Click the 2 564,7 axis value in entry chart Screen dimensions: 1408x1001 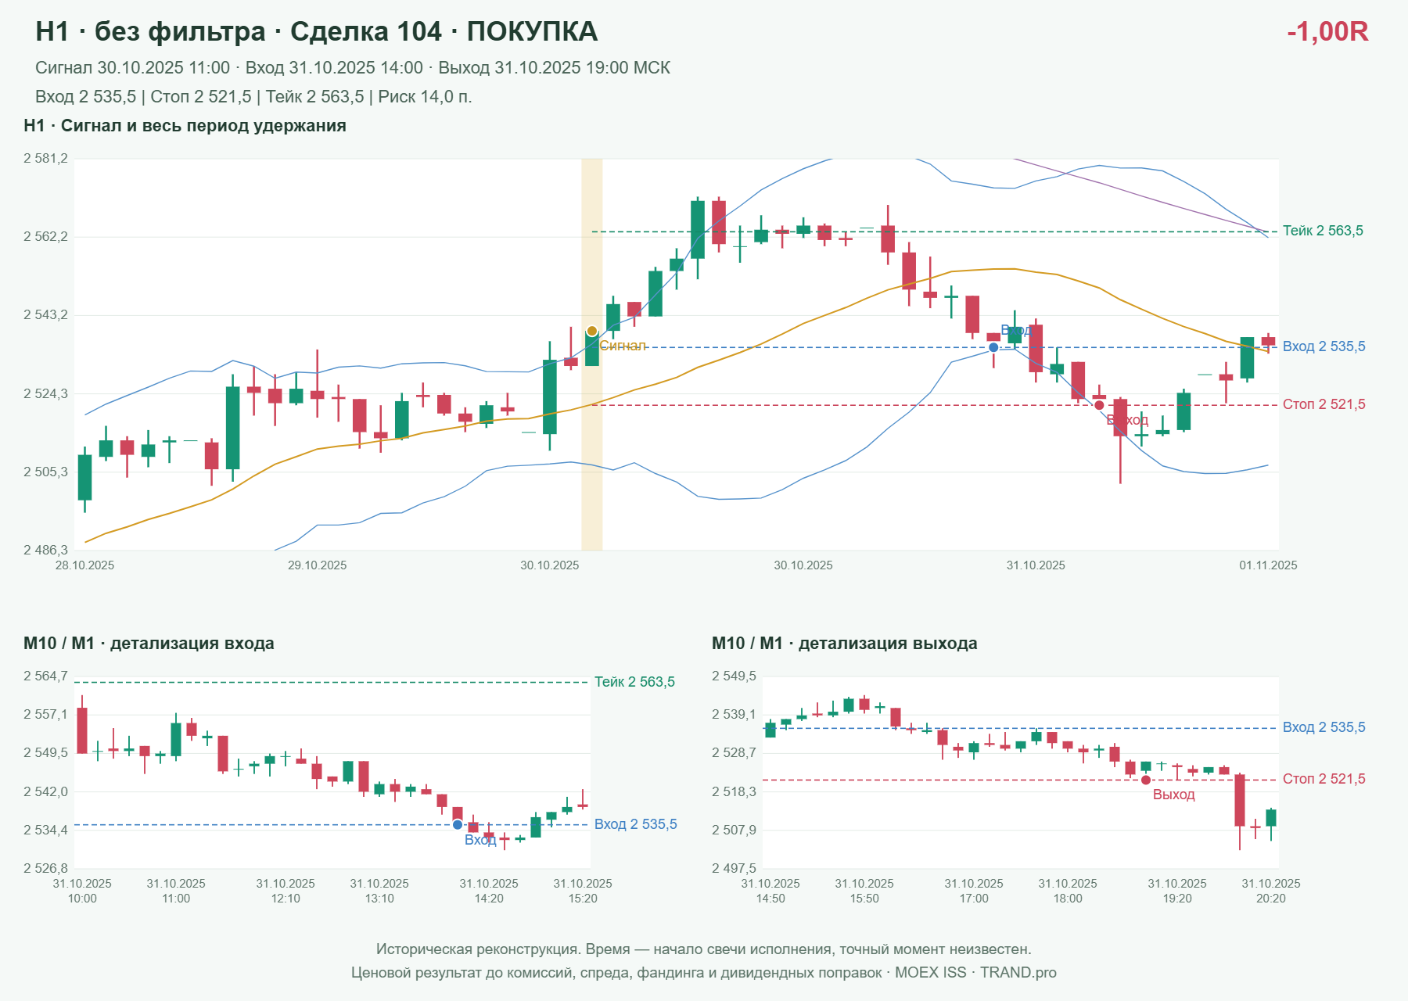(x=45, y=676)
